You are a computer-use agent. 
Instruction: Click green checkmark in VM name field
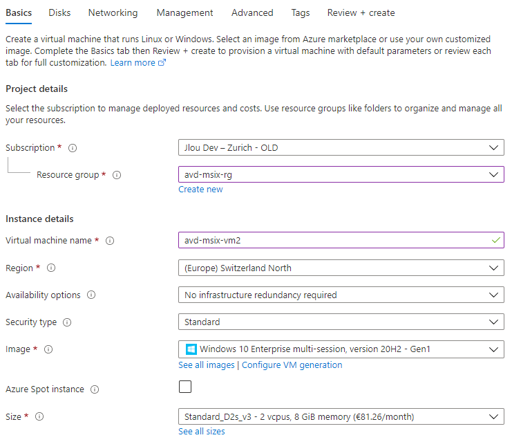click(x=495, y=240)
